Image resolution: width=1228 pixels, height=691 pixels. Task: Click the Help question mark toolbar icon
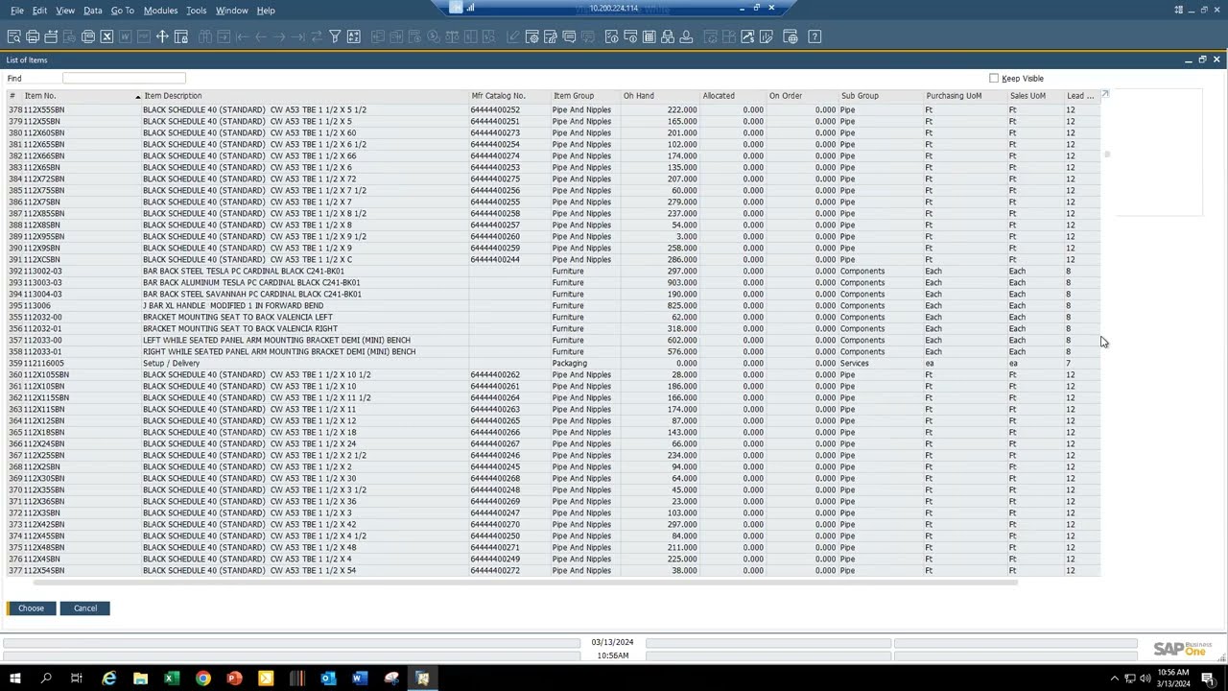click(x=815, y=36)
